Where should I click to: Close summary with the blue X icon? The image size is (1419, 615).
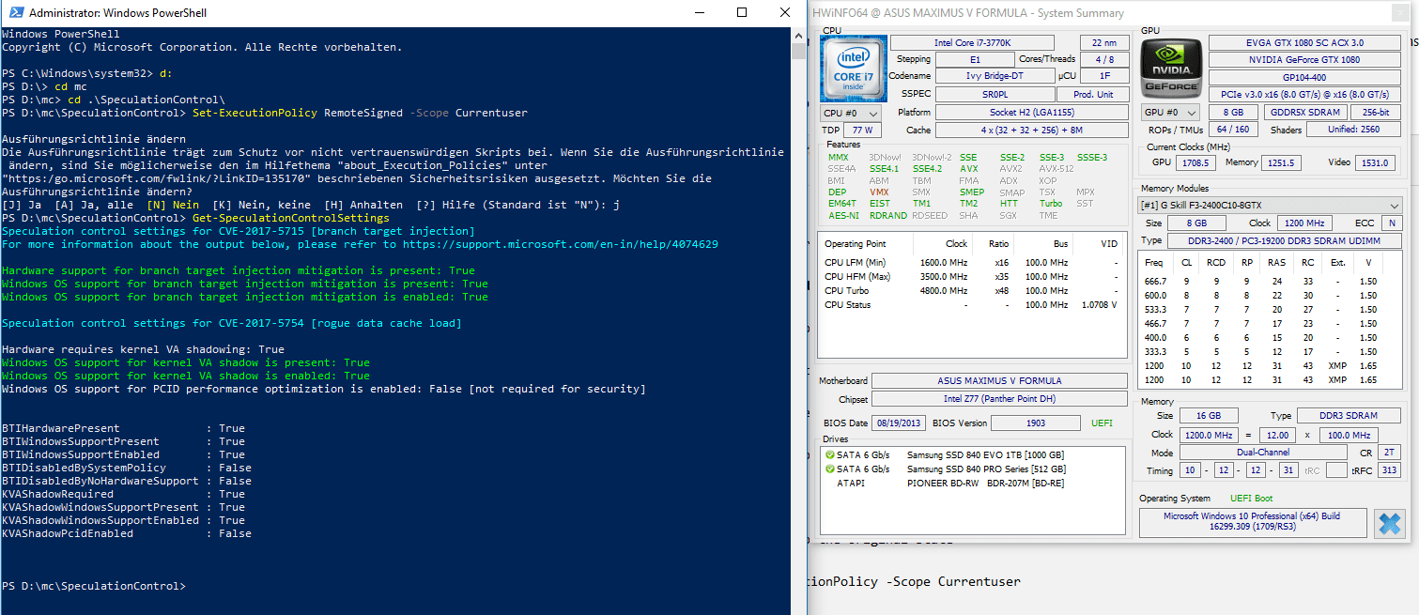[1389, 523]
